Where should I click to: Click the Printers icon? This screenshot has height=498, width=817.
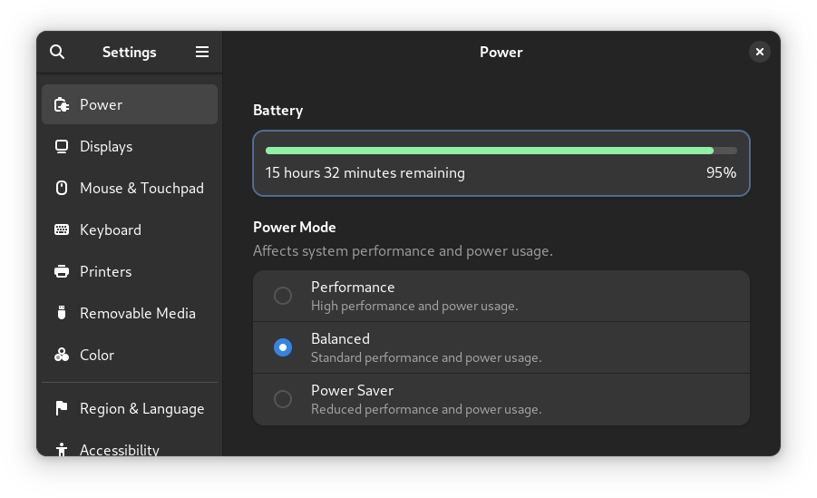point(62,271)
